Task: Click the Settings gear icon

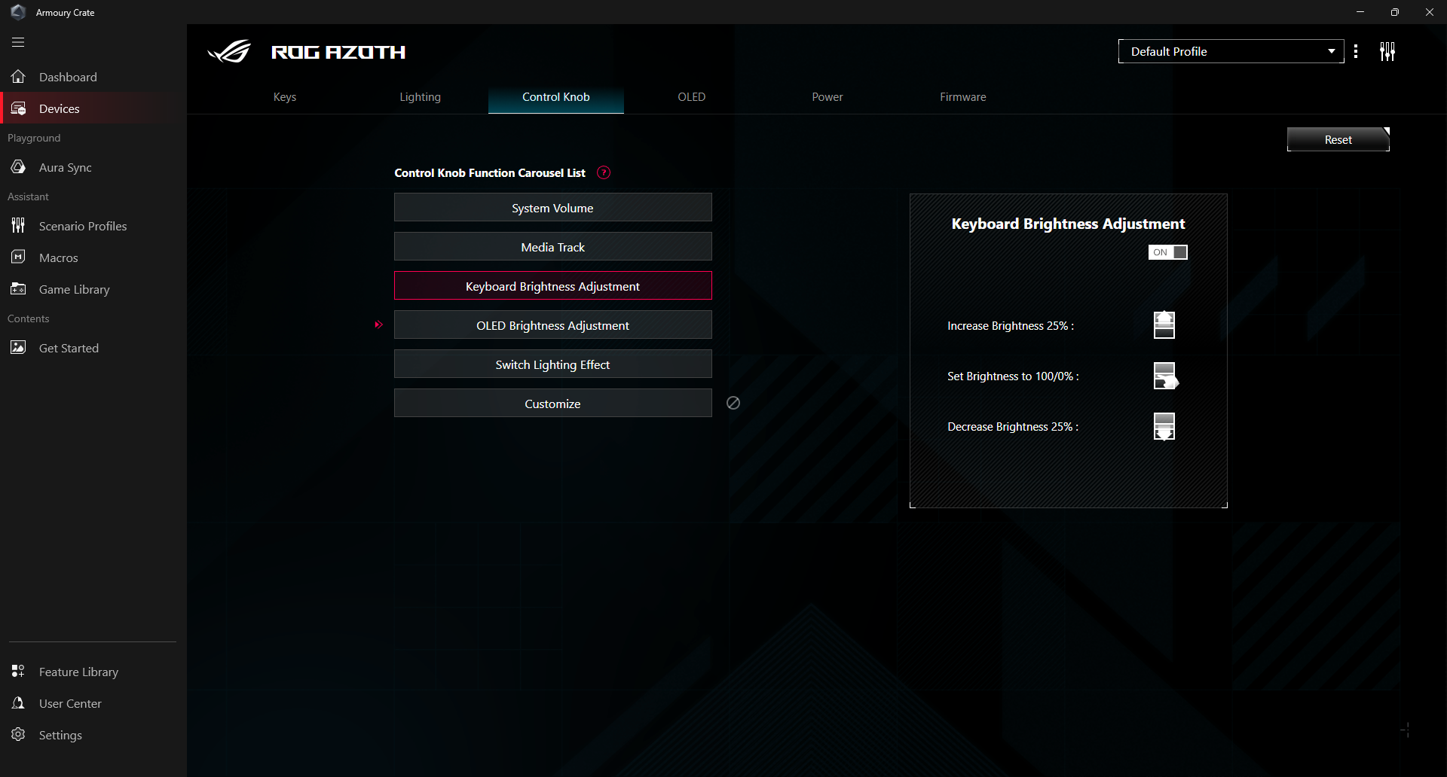Action: [x=18, y=735]
